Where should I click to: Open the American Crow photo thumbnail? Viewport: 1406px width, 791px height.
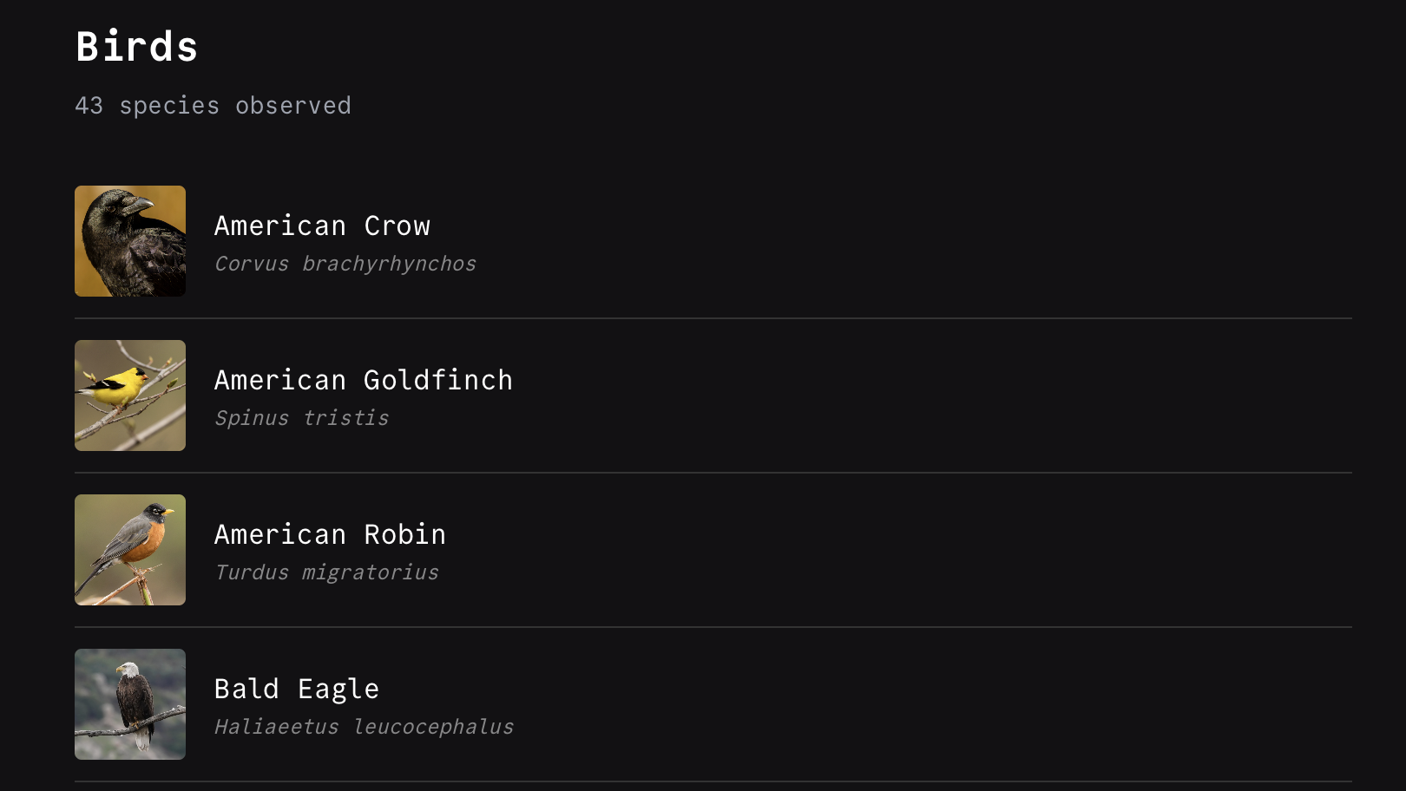pyautogui.click(x=130, y=241)
